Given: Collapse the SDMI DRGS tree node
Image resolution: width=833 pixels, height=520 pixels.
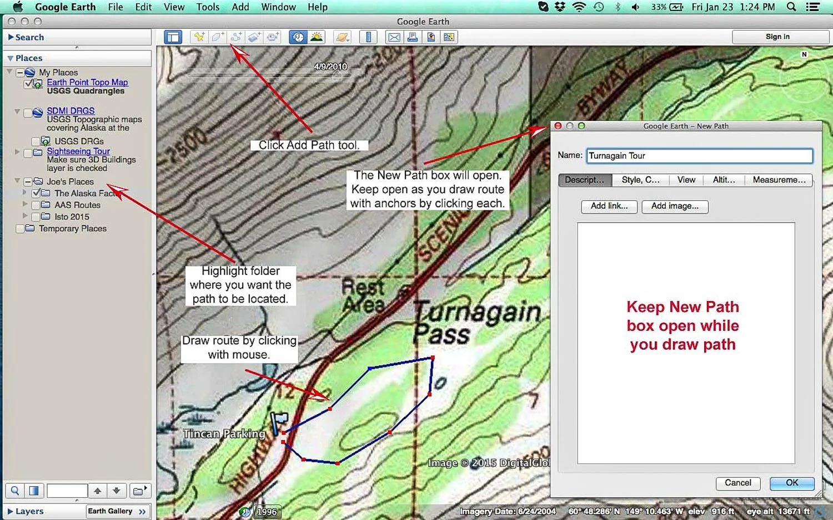Looking at the screenshot, I should click(x=17, y=111).
